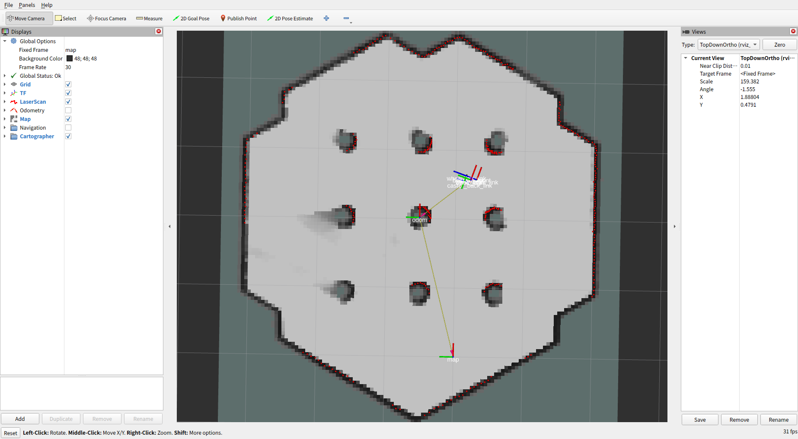Collapse the Current View section
The height and width of the screenshot is (439, 798).
[x=685, y=58]
